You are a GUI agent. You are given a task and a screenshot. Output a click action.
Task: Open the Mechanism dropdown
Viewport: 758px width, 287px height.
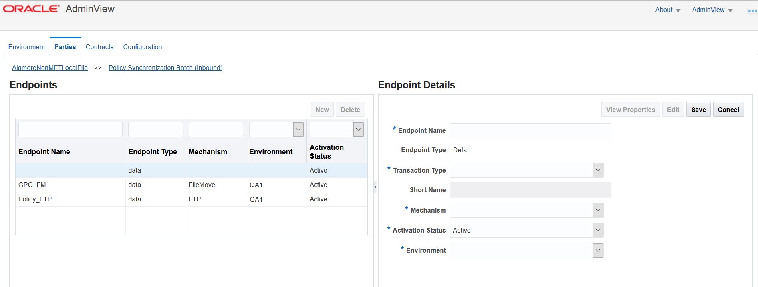pyautogui.click(x=598, y=210)
